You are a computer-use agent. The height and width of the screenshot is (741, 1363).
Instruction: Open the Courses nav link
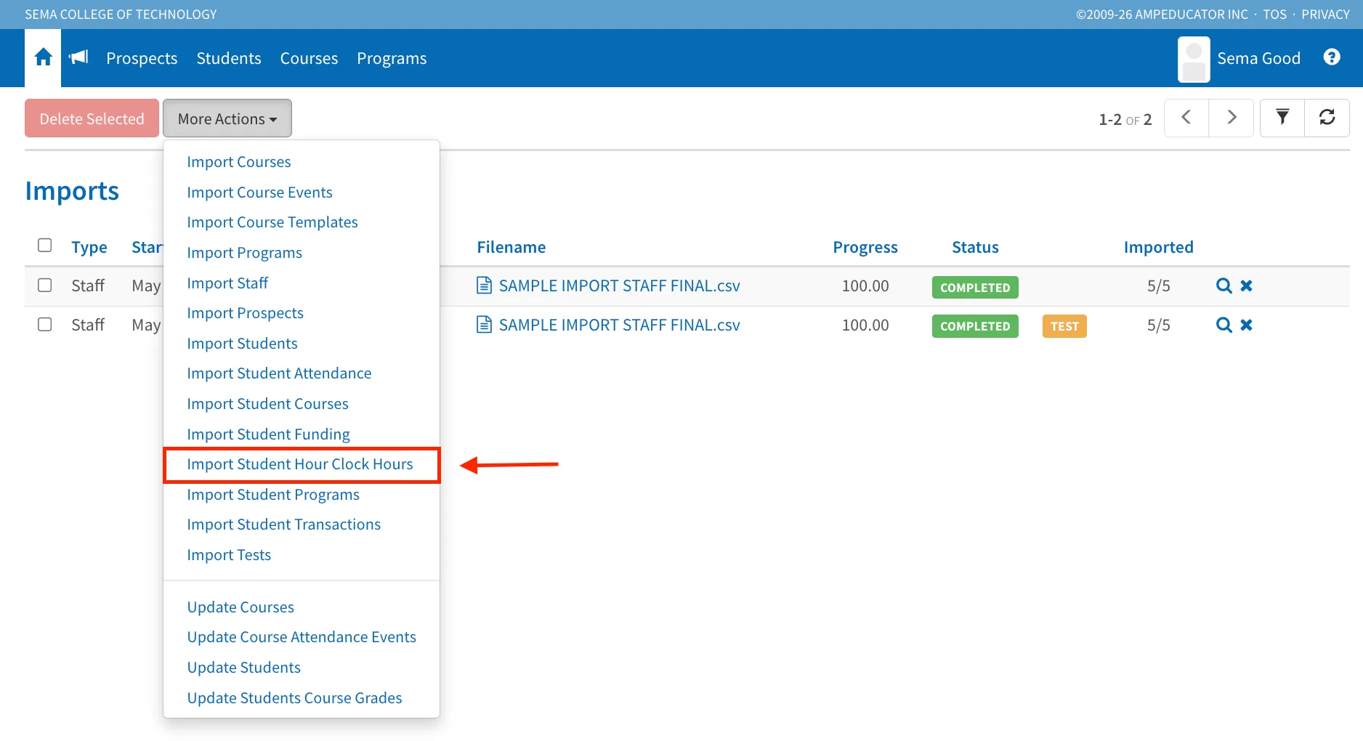(309, 58)
